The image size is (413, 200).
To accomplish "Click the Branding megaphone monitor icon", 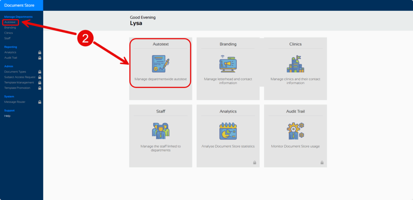I will tap(228, 64).
